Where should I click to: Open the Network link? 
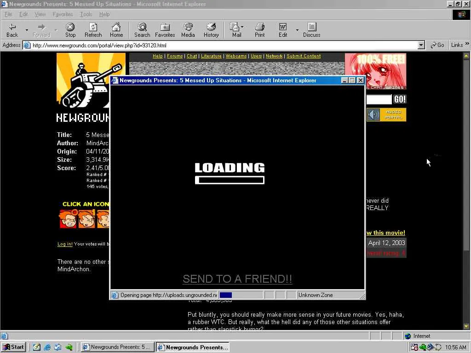pos(274,56)
